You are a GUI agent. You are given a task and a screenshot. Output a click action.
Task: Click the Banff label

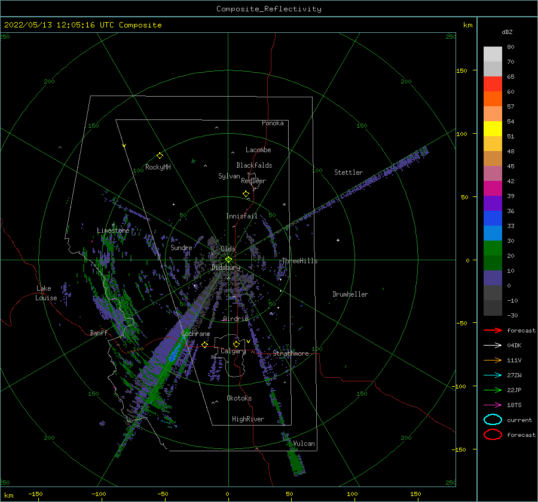(x=99, y=332)
